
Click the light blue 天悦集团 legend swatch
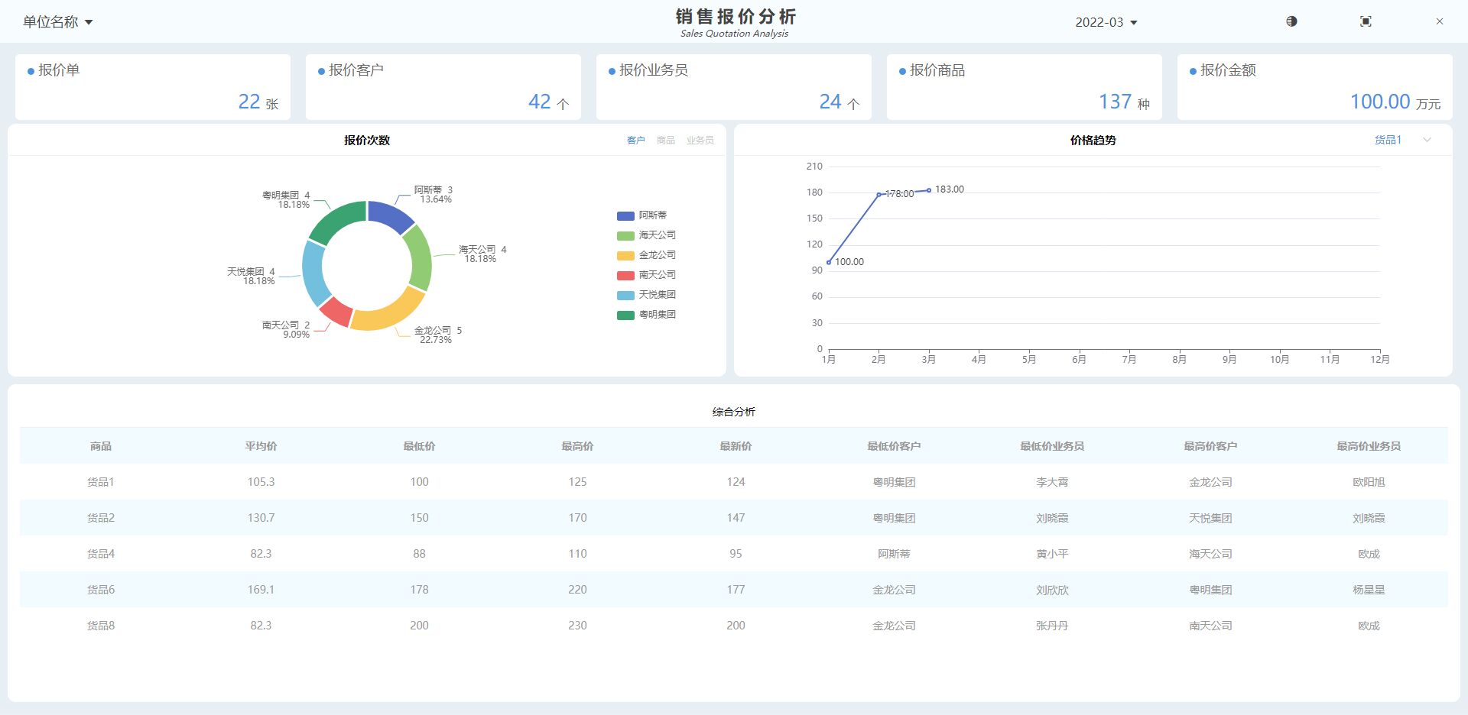pyautogui.click(x=625, y=295)
